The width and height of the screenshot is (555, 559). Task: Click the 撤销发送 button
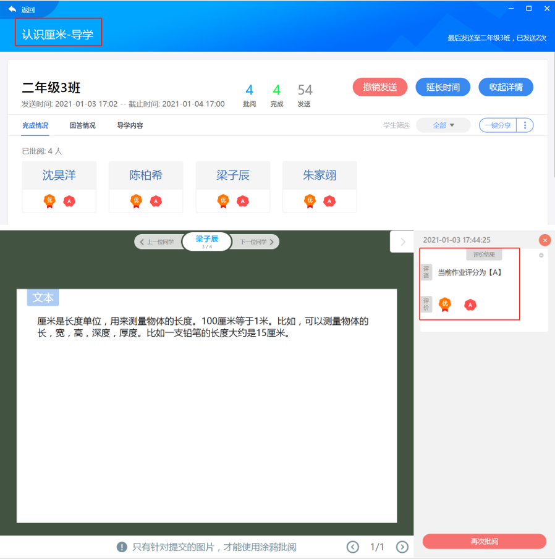point(380,87)
